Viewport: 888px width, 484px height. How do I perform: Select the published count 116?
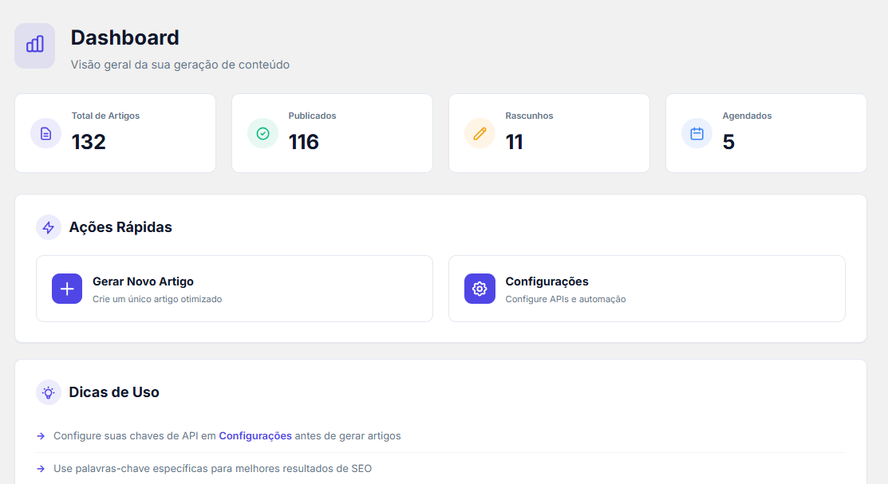click(x=303, y=142)
